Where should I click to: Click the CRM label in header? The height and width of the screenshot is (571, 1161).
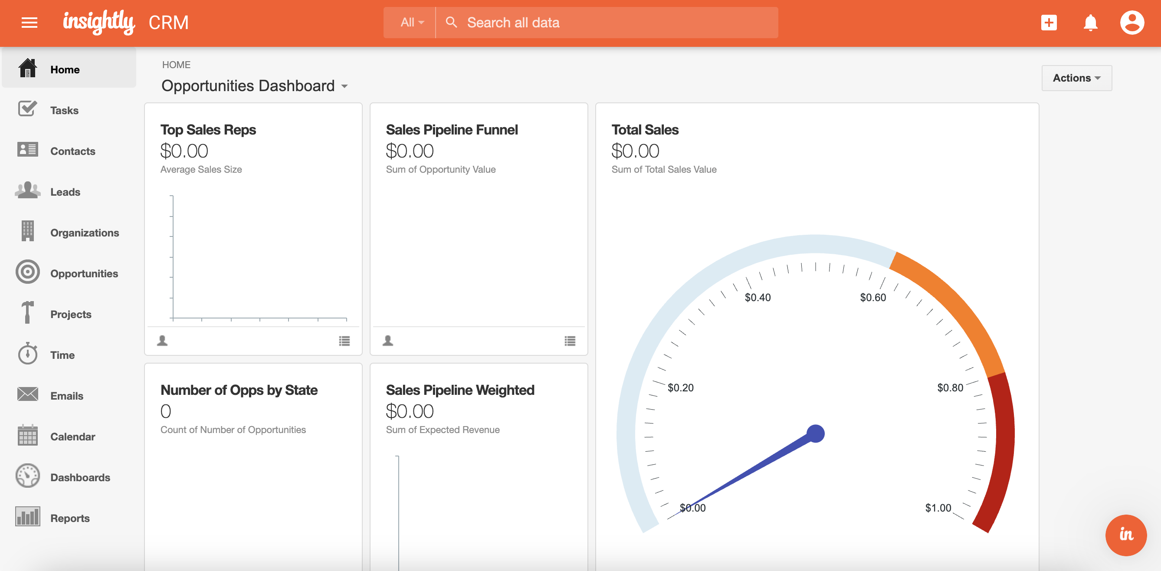click(x=169, y=23)
